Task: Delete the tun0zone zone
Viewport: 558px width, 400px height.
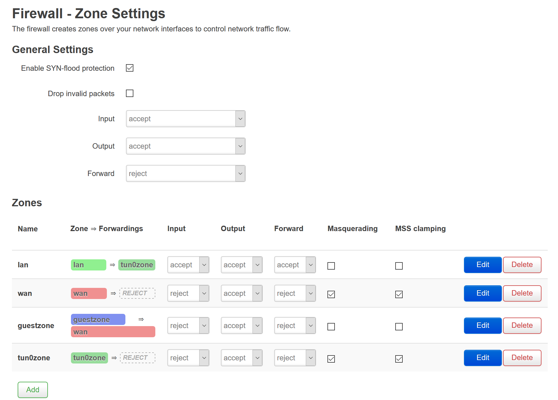Action: [x=522, y=358]
